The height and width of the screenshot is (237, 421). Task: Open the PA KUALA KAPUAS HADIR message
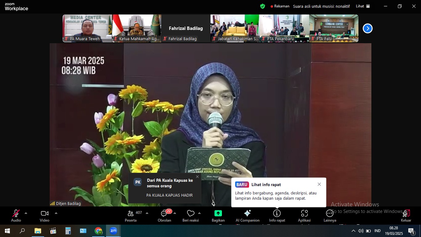coord(170,195)
